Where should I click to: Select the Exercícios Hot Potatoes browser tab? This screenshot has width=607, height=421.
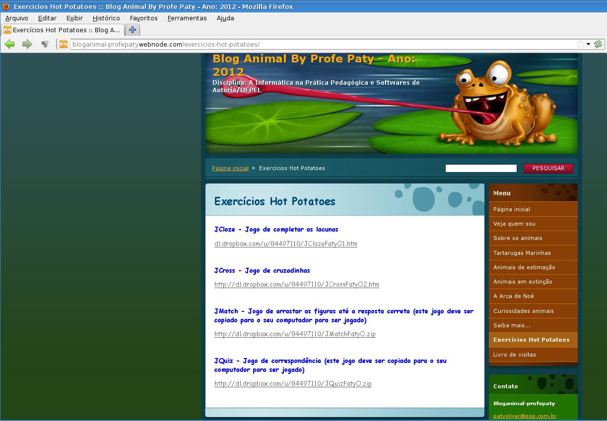coord(62,30)
